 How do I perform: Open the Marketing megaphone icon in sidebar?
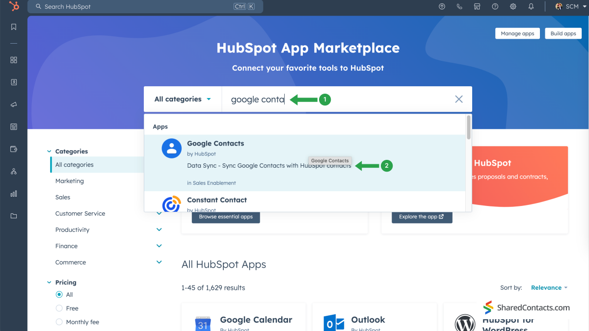(x=14, y=104)
